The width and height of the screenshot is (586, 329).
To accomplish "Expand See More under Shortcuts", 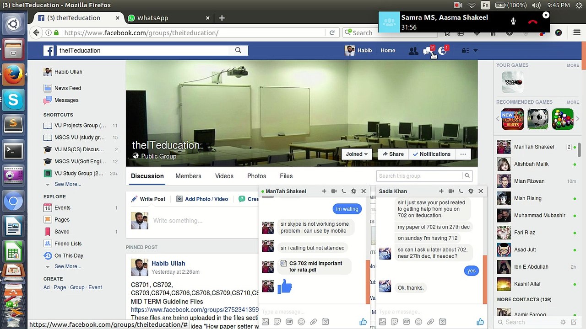I will click(x=67, y=184).
